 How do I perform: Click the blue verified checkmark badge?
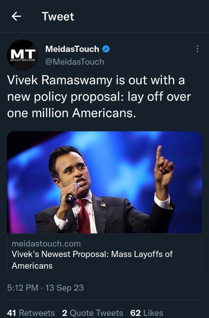[x=106, y=49]
